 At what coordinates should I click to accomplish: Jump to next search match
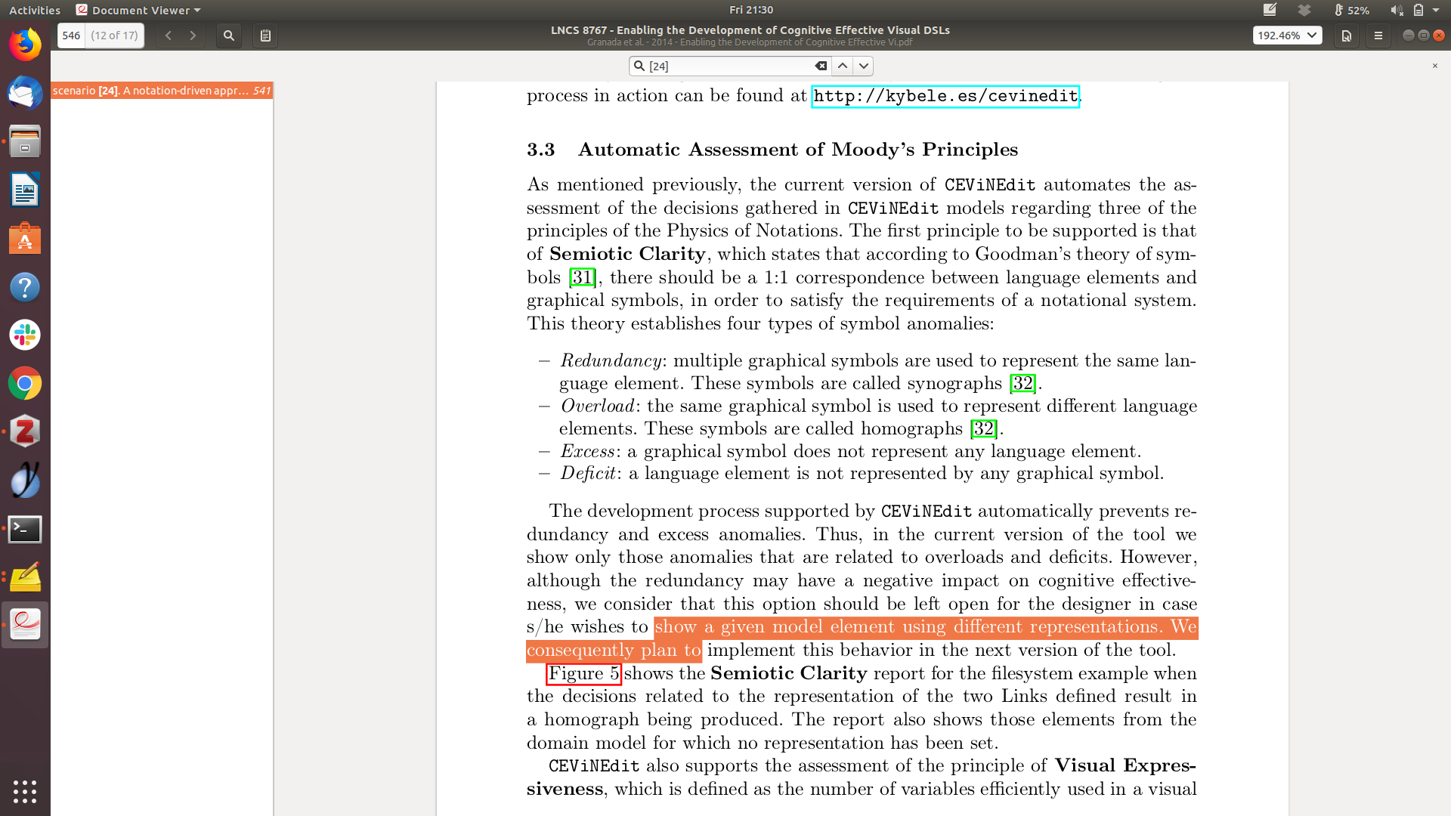pyautogui.click(x=863, y=66)
